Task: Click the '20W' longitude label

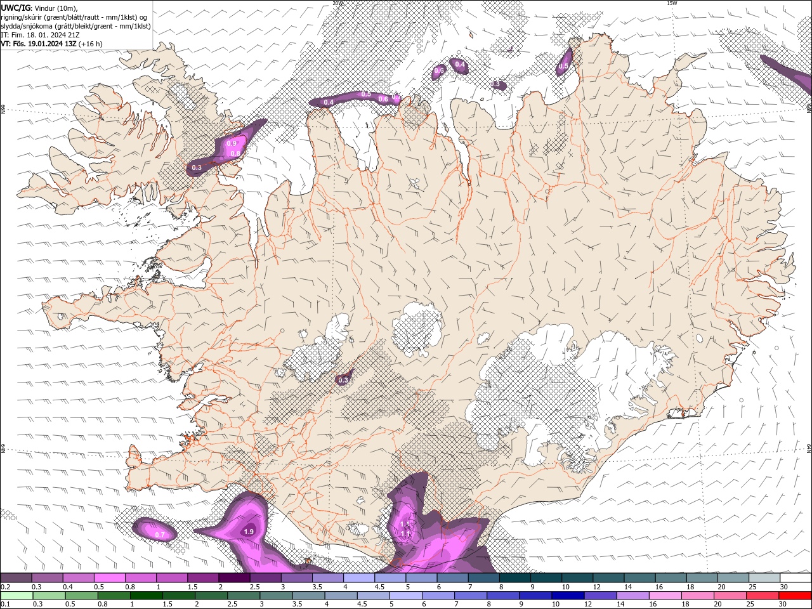Action: click(x=337, y=3)
